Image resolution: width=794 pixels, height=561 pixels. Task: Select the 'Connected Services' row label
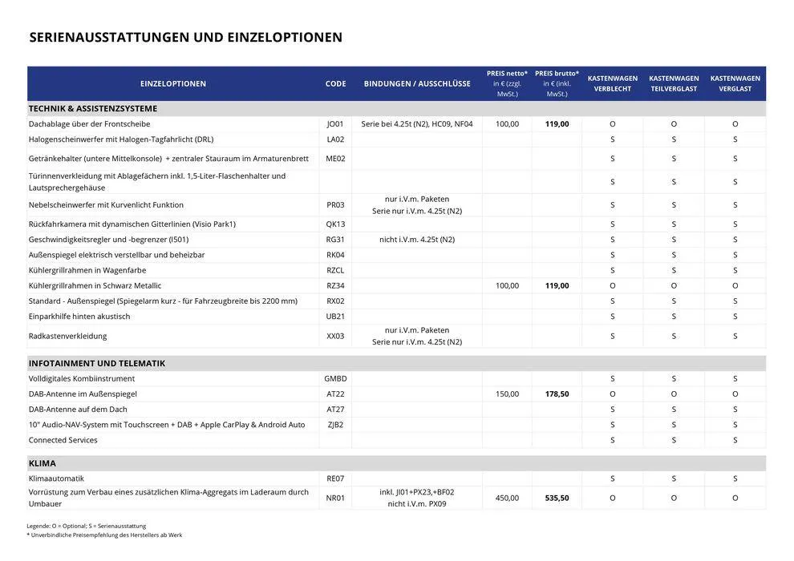tap(63, 441)
